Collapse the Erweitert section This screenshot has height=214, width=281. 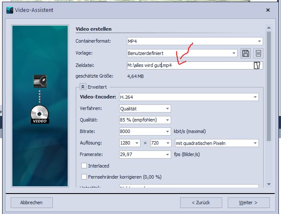coord(83,87)
